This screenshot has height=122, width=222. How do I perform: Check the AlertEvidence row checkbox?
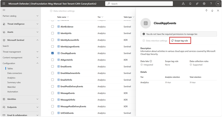[x=53, y=26]
